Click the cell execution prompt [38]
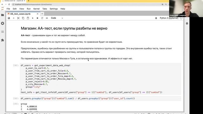The height and width of the screenshot is (114, 203). click(x=16, y=66)
